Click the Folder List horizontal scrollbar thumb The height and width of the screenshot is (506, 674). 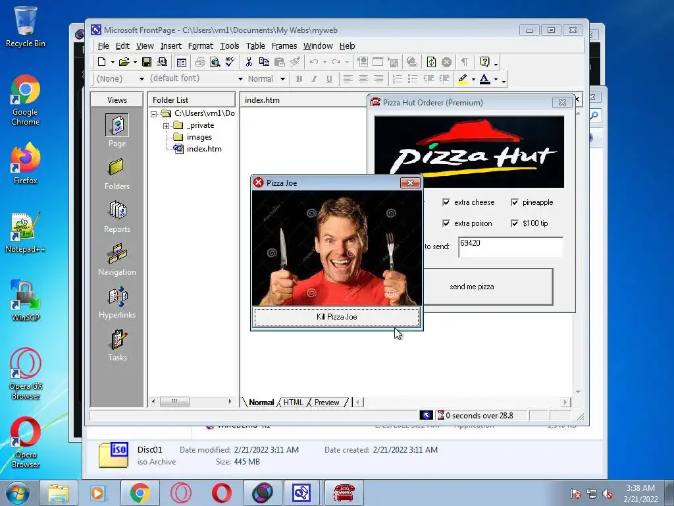click(174, 401)
